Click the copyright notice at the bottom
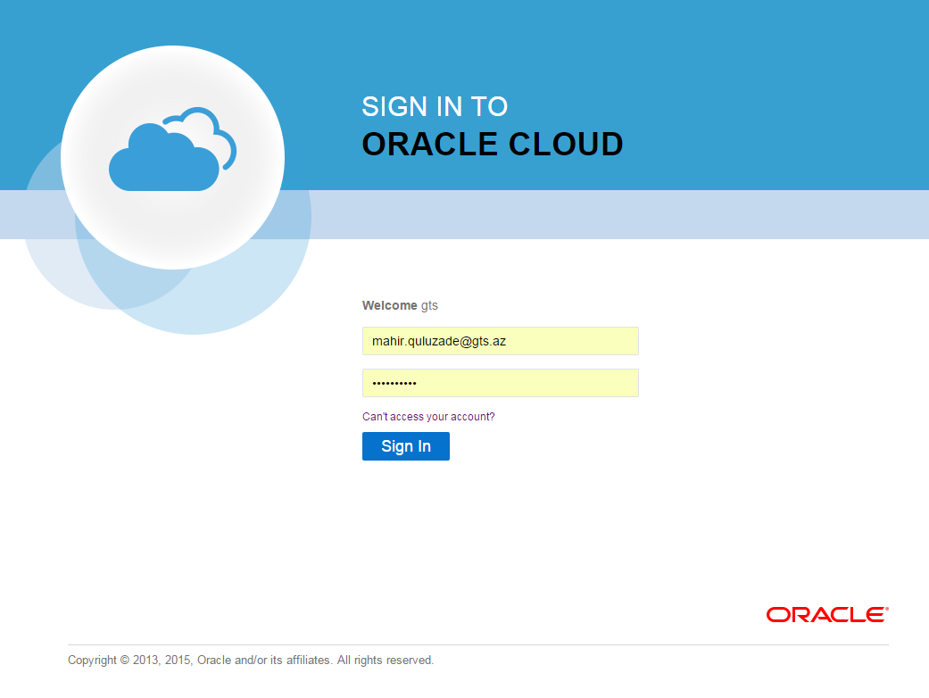The height and width of the screenshot is (698, 929). pyautogui.click(x=250, y=660)
